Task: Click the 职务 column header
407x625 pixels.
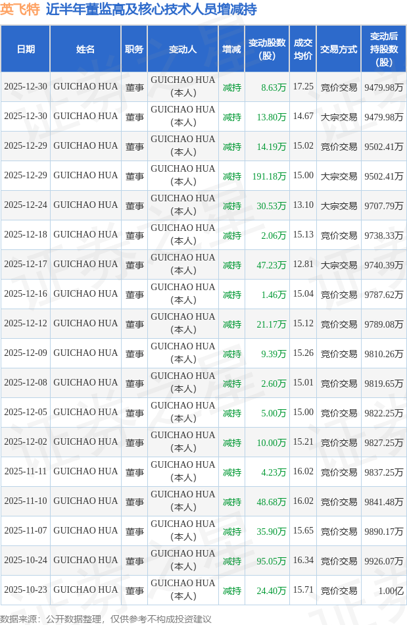Action: 134,49
